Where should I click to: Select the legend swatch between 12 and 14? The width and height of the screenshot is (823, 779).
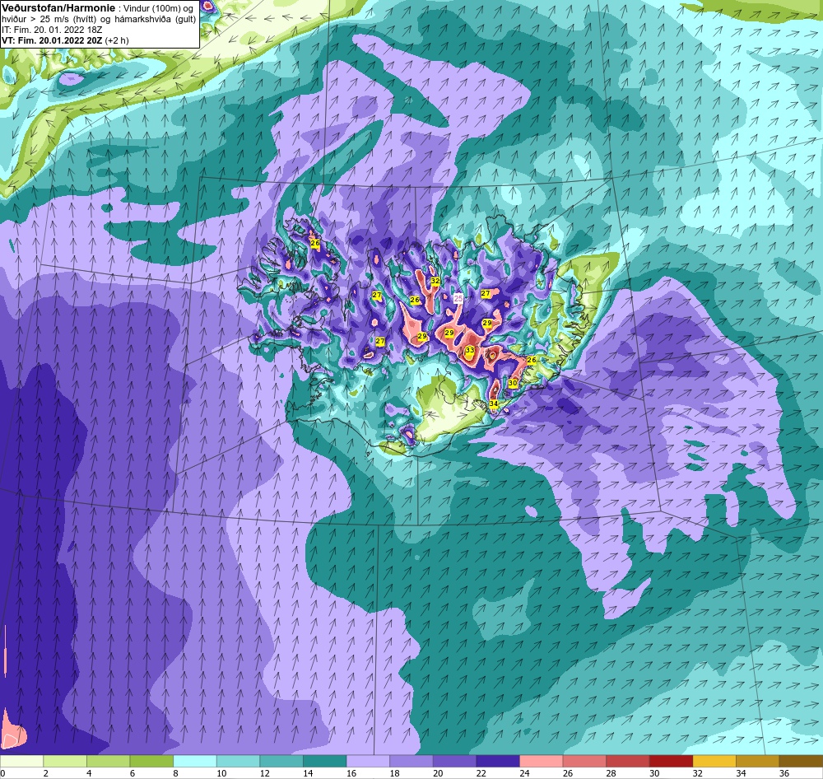tap(281, 761)
